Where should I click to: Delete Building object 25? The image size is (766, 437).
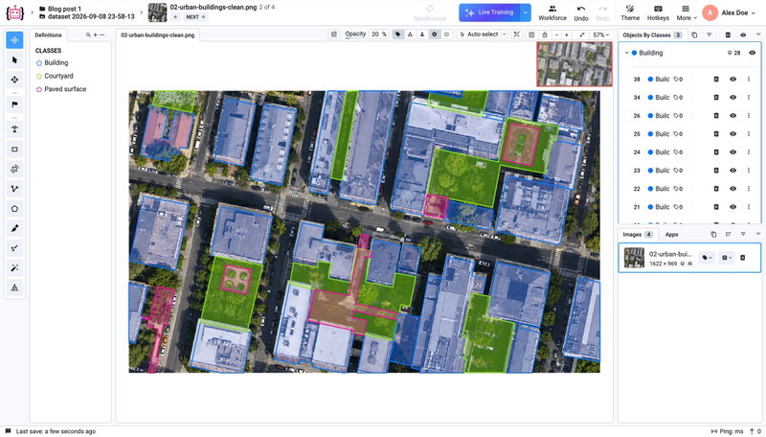(x=716, y=134)
